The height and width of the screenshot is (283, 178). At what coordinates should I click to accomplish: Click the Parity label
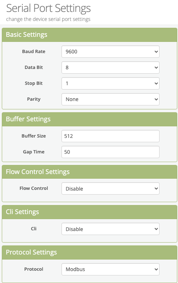[34, 99]
